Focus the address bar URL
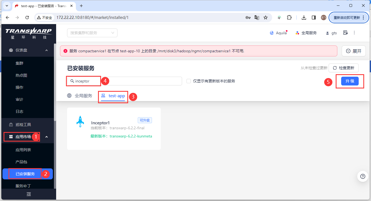This screenshot has height=201, width=371. click(93, 18)
